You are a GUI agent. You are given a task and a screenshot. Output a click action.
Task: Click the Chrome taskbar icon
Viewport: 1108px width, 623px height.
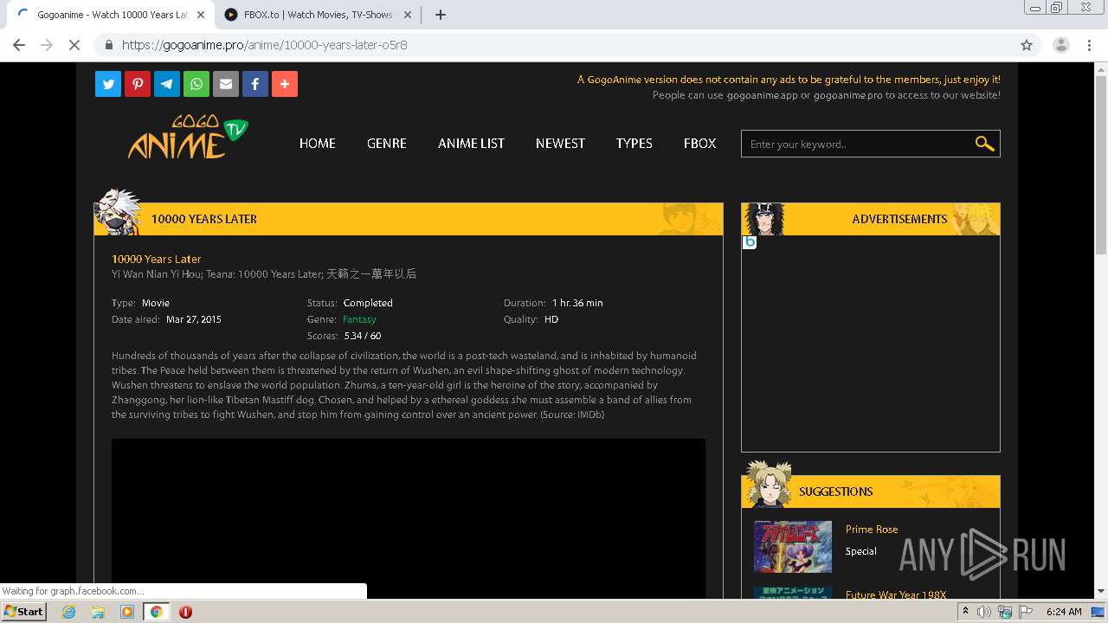point(156,612)
